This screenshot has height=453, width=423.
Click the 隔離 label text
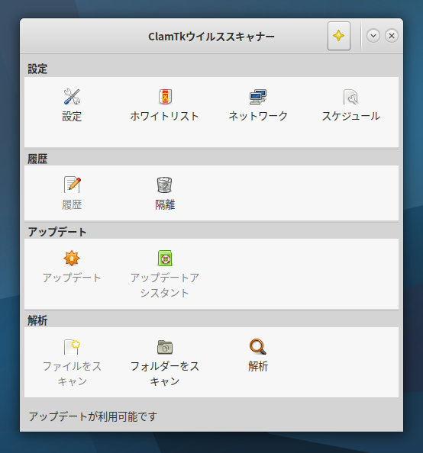pos(165,204)
